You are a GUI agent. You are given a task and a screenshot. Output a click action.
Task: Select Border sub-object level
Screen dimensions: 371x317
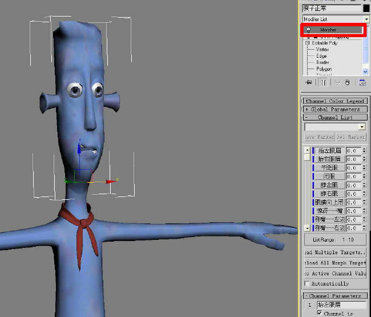[322, 62]
